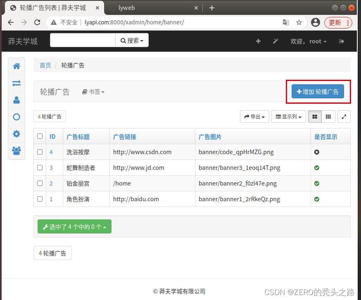Open the 书签 bookmarks dropdown
This screenshot has width=361, height=300.
click(93, 92)
